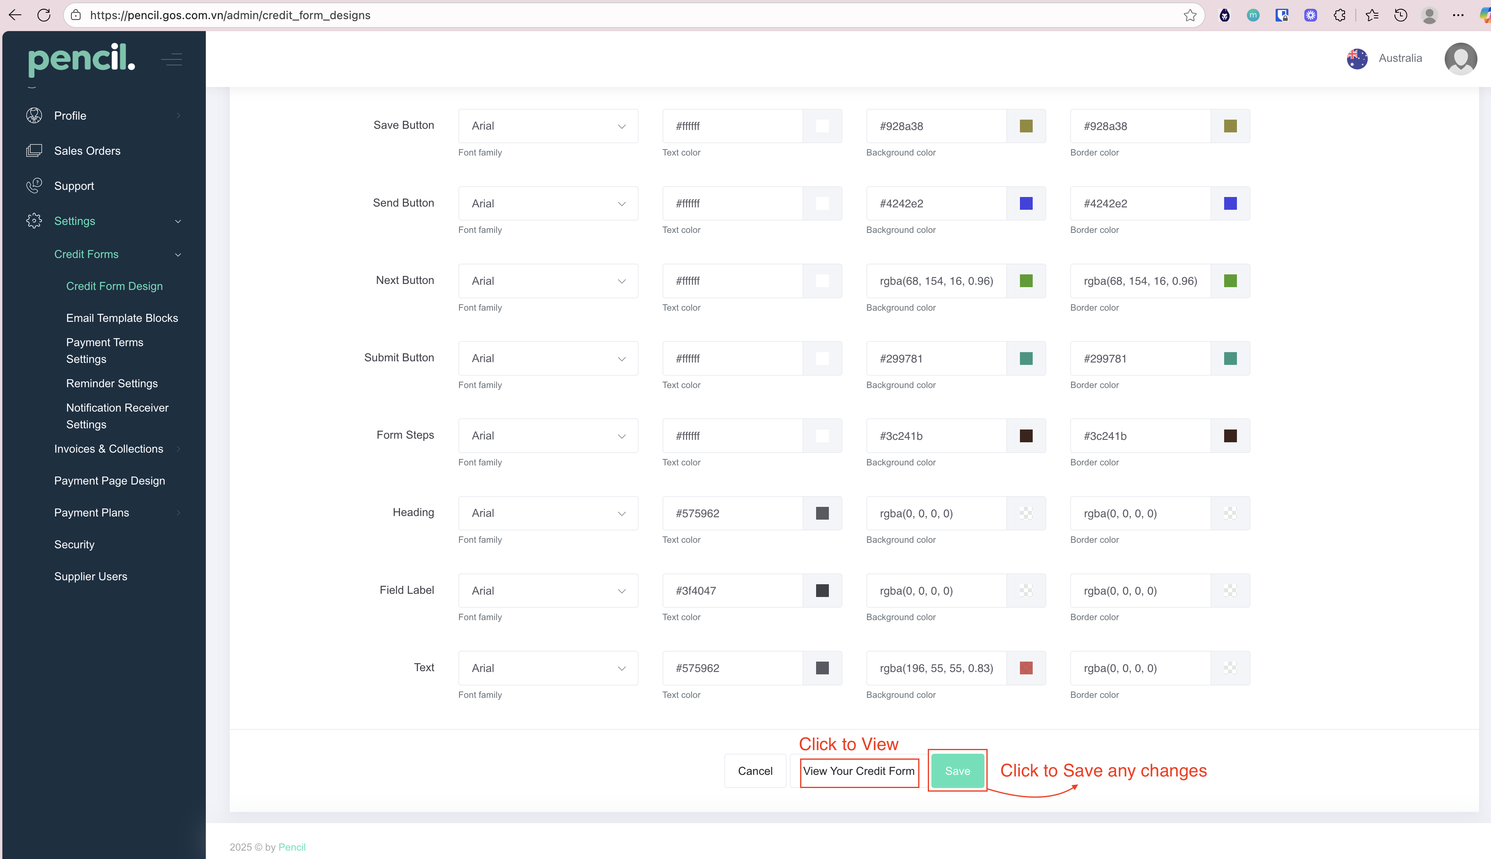Click the Settings gear icon in sidebar

(34, 221)
